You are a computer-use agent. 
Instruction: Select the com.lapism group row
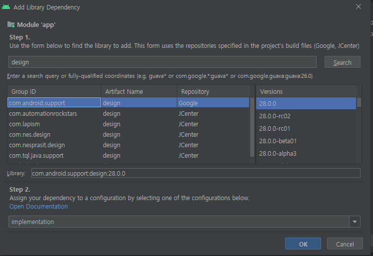point(128,124)
